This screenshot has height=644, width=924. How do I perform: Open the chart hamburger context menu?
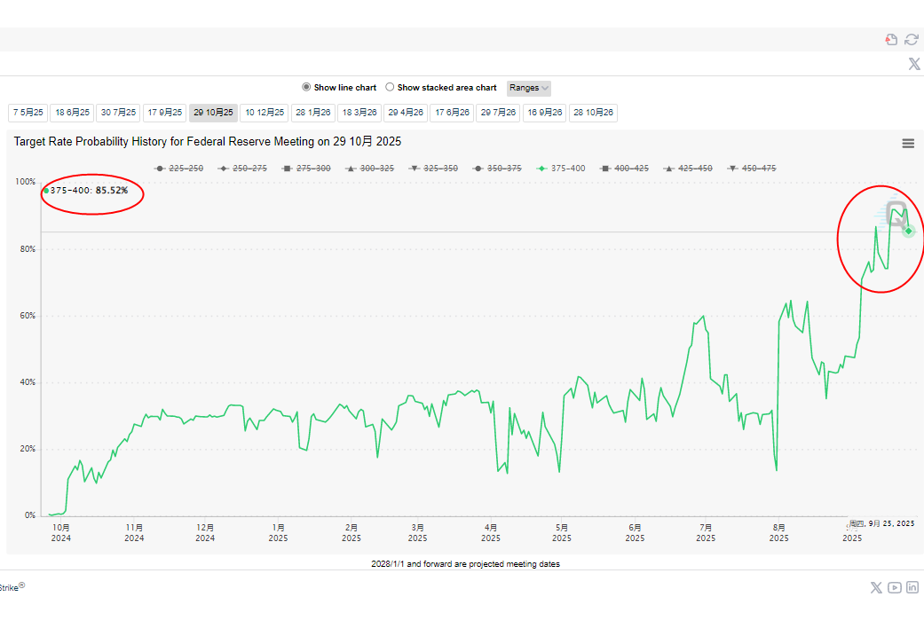coord(908,143)
